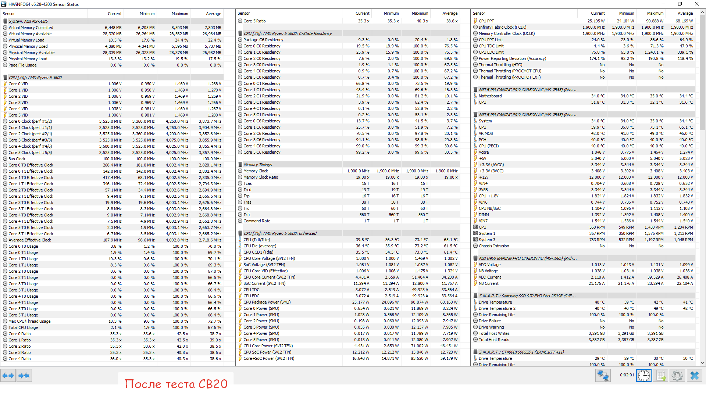The width and height of the screenshot is (706, 394).
Task: Click the 0:02:01 elapsed time readout
Action: pos(627,375)
